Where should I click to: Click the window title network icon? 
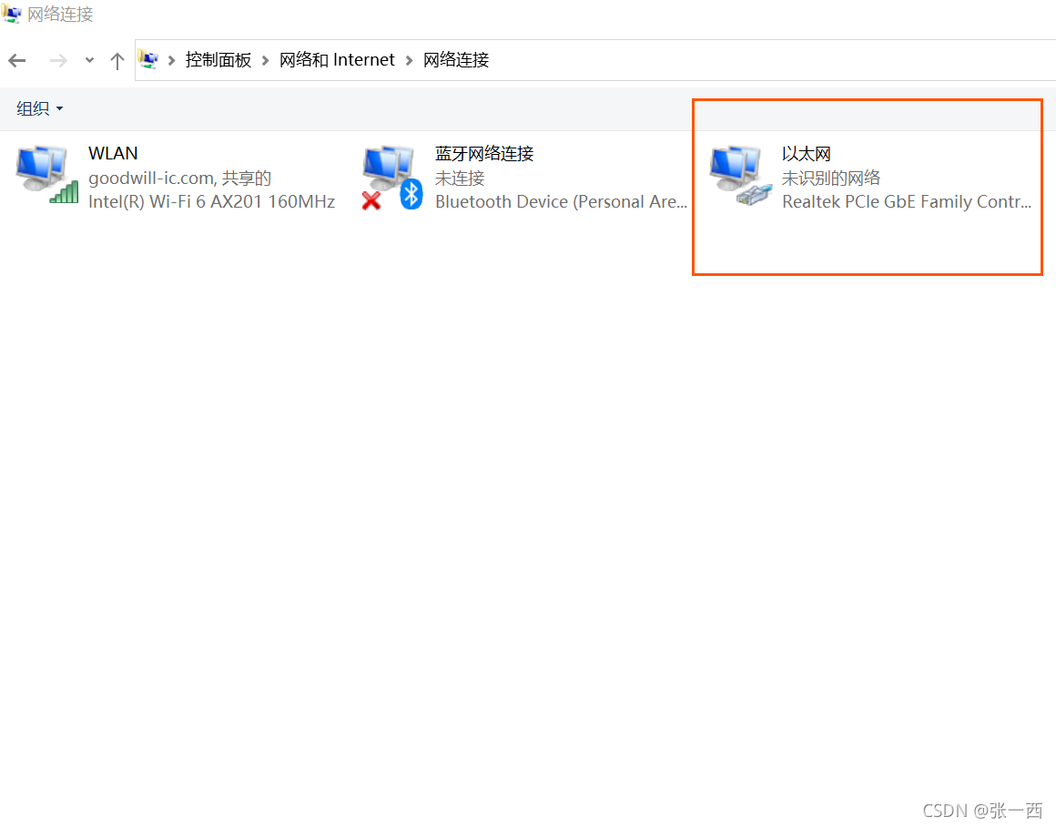point(12,14)
